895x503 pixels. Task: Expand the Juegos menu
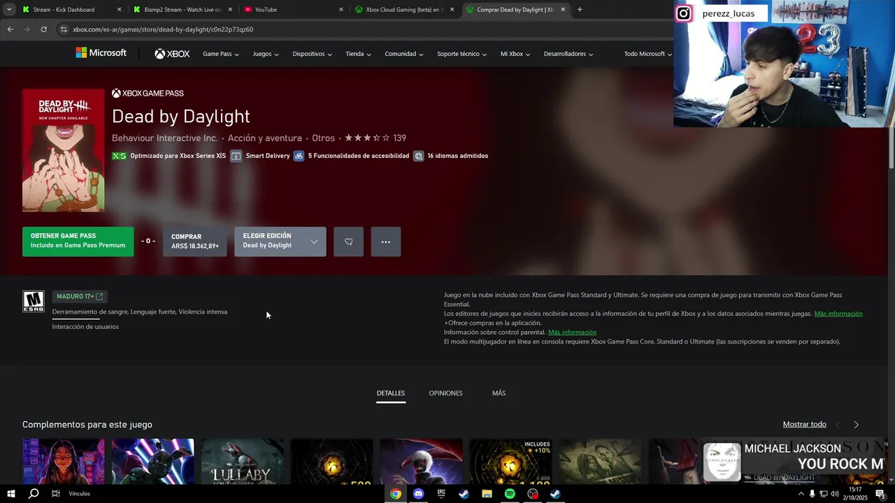(x=266, y=54)
